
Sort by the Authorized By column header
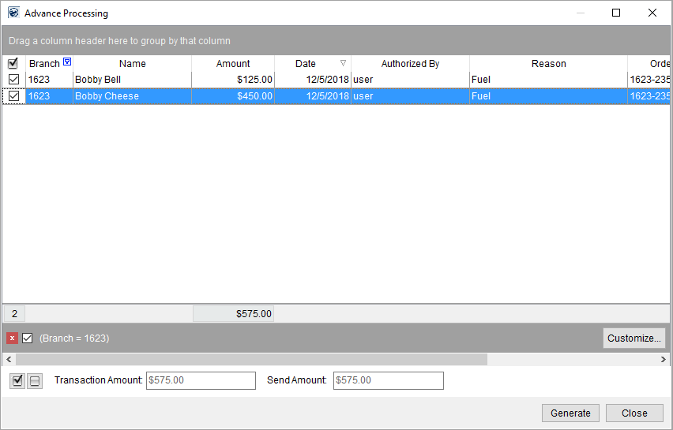point(410,64)
